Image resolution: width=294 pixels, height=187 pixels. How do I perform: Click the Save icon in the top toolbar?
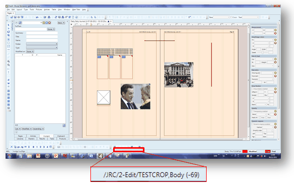point(15,17)
